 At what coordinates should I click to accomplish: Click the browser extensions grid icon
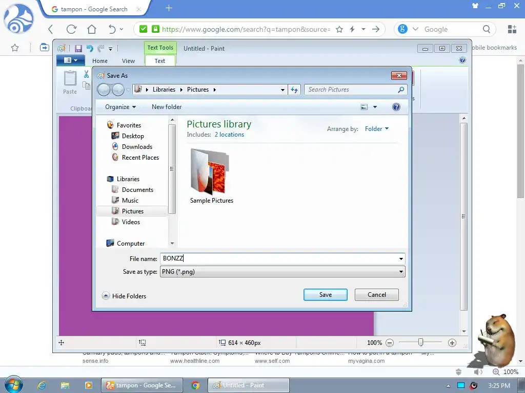(512, 29)
